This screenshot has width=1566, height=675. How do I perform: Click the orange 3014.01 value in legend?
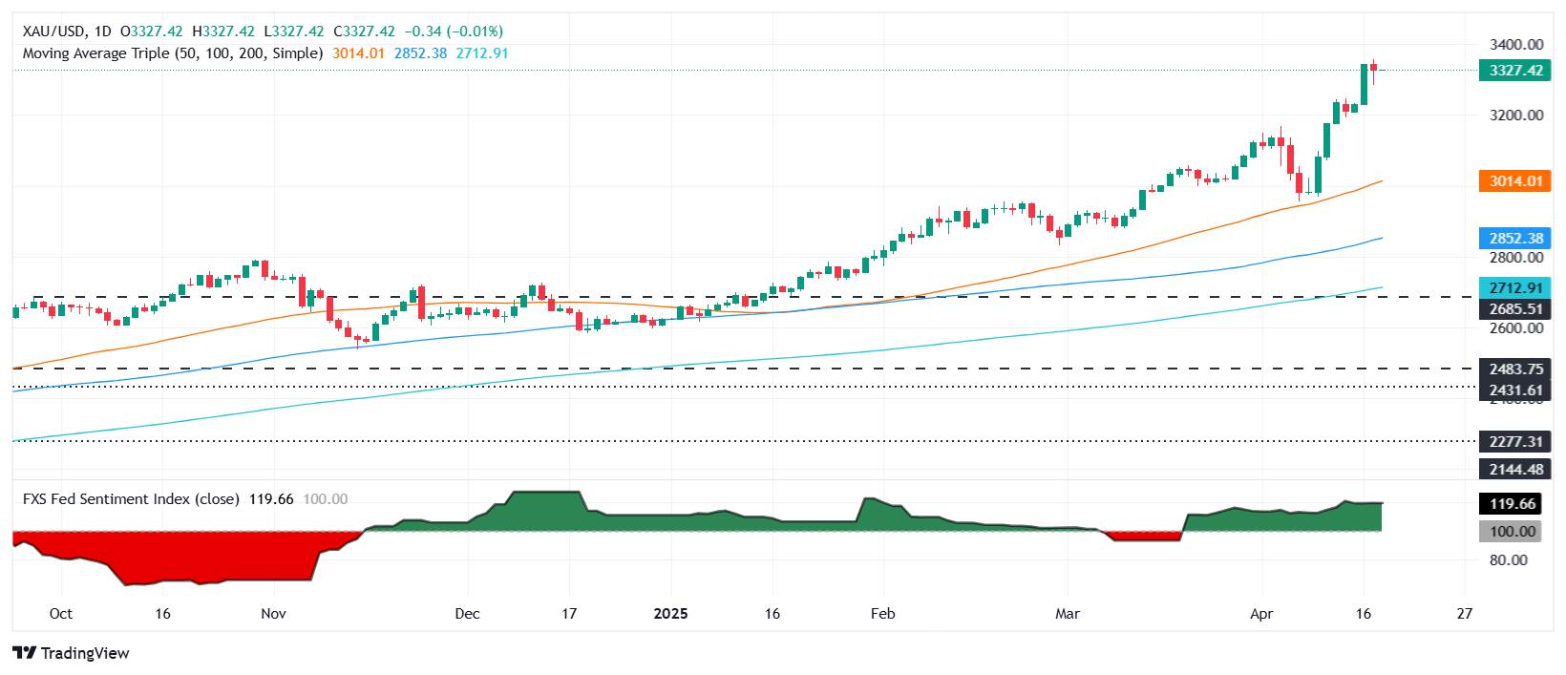point(358,53)
